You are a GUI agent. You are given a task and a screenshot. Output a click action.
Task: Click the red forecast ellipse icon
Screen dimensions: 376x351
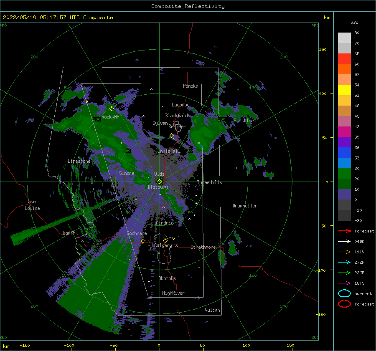click(344, 304)
